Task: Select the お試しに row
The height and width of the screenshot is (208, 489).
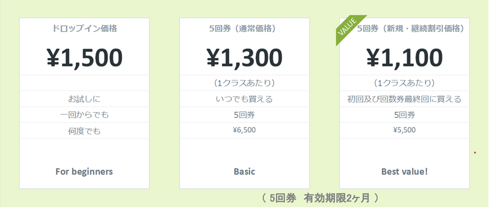Action: point(84,99)
